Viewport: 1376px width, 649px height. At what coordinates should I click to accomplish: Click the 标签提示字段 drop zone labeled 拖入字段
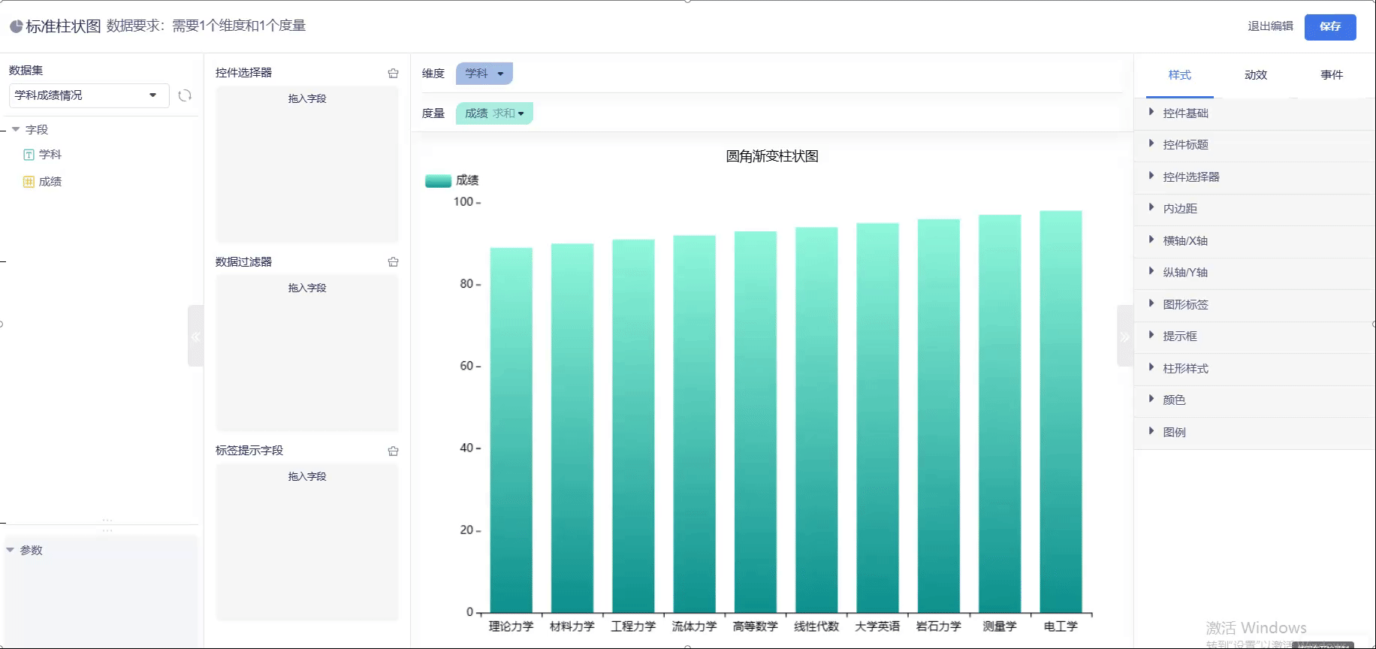307,542
